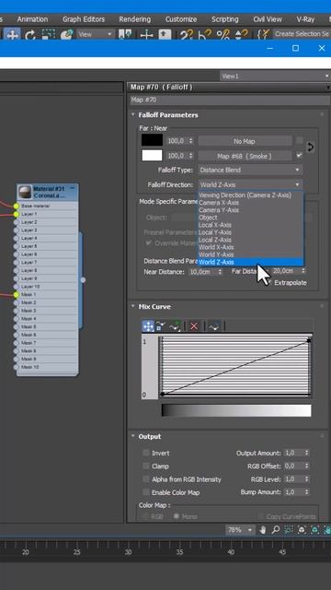The image size is (331, 590).
Task: Toggle the Percent Snap icon
Action: point(223,35)
